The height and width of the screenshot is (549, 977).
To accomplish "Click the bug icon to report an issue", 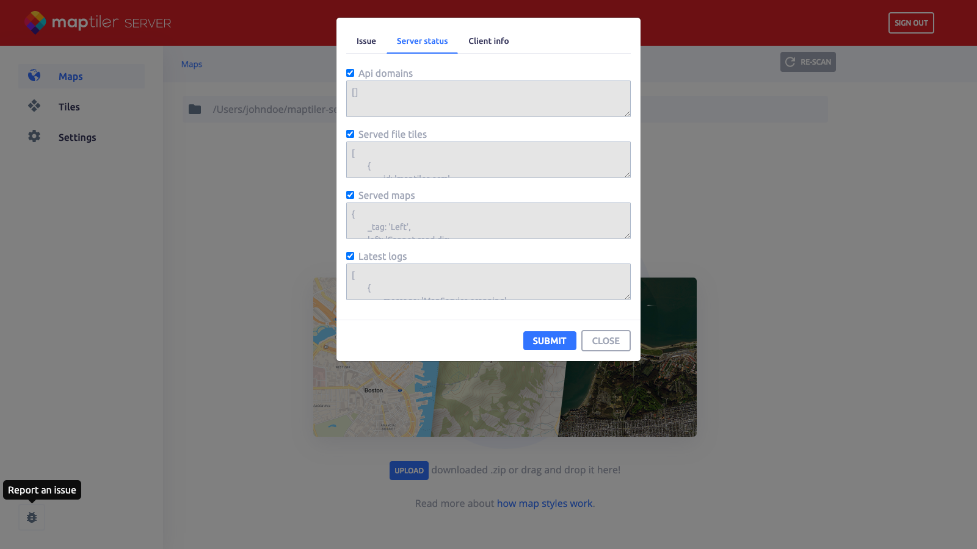I will pos(32,517).
